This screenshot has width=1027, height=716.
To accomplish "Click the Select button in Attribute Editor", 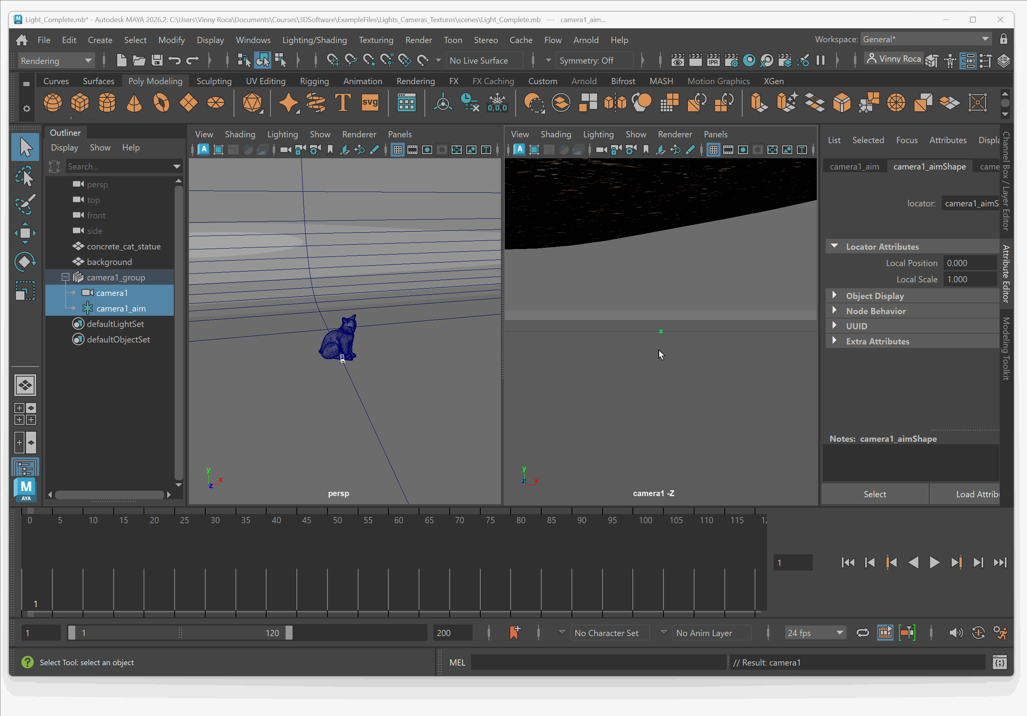I will (875, 494).
